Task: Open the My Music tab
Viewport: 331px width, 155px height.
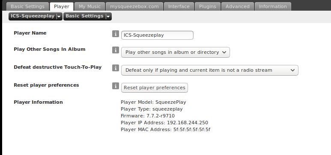Action: pos(90,6)
